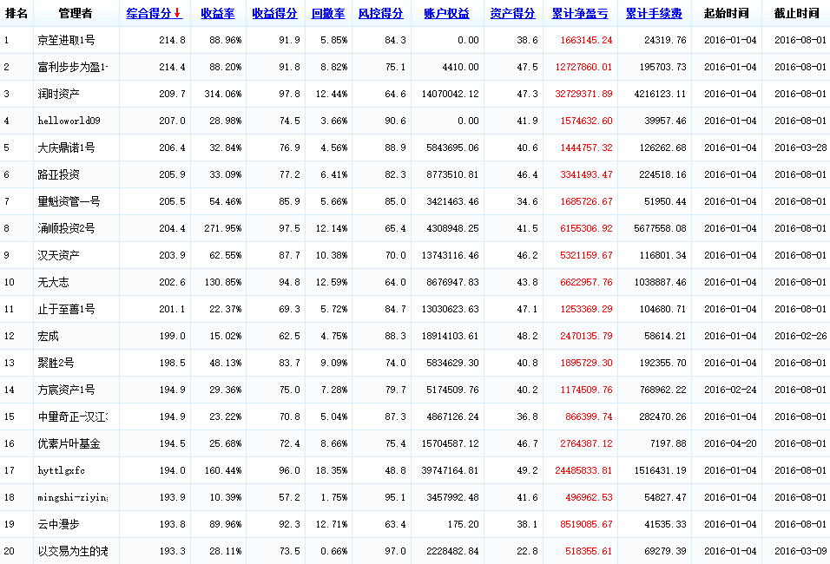
Task: Select risk-control score 97.0
Action: pos(395,551)
